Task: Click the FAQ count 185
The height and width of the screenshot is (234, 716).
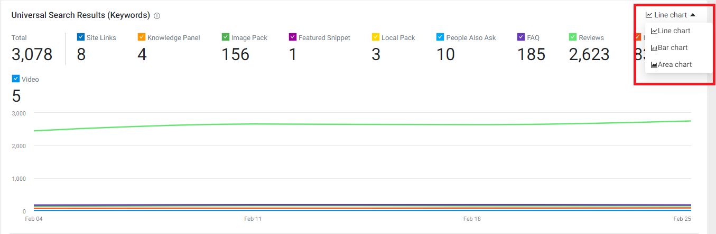Action: coord(531,54)
